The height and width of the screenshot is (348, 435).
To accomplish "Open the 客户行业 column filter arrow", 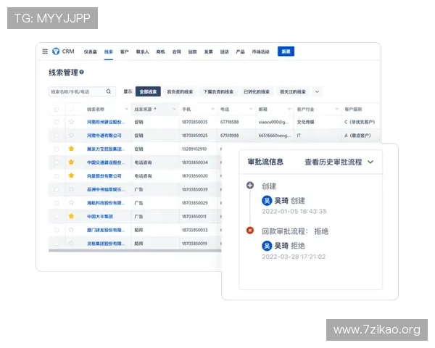I will (x=337, y=109).
